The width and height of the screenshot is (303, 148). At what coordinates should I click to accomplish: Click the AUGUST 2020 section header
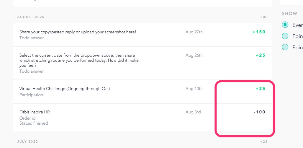tap(31, 17)
